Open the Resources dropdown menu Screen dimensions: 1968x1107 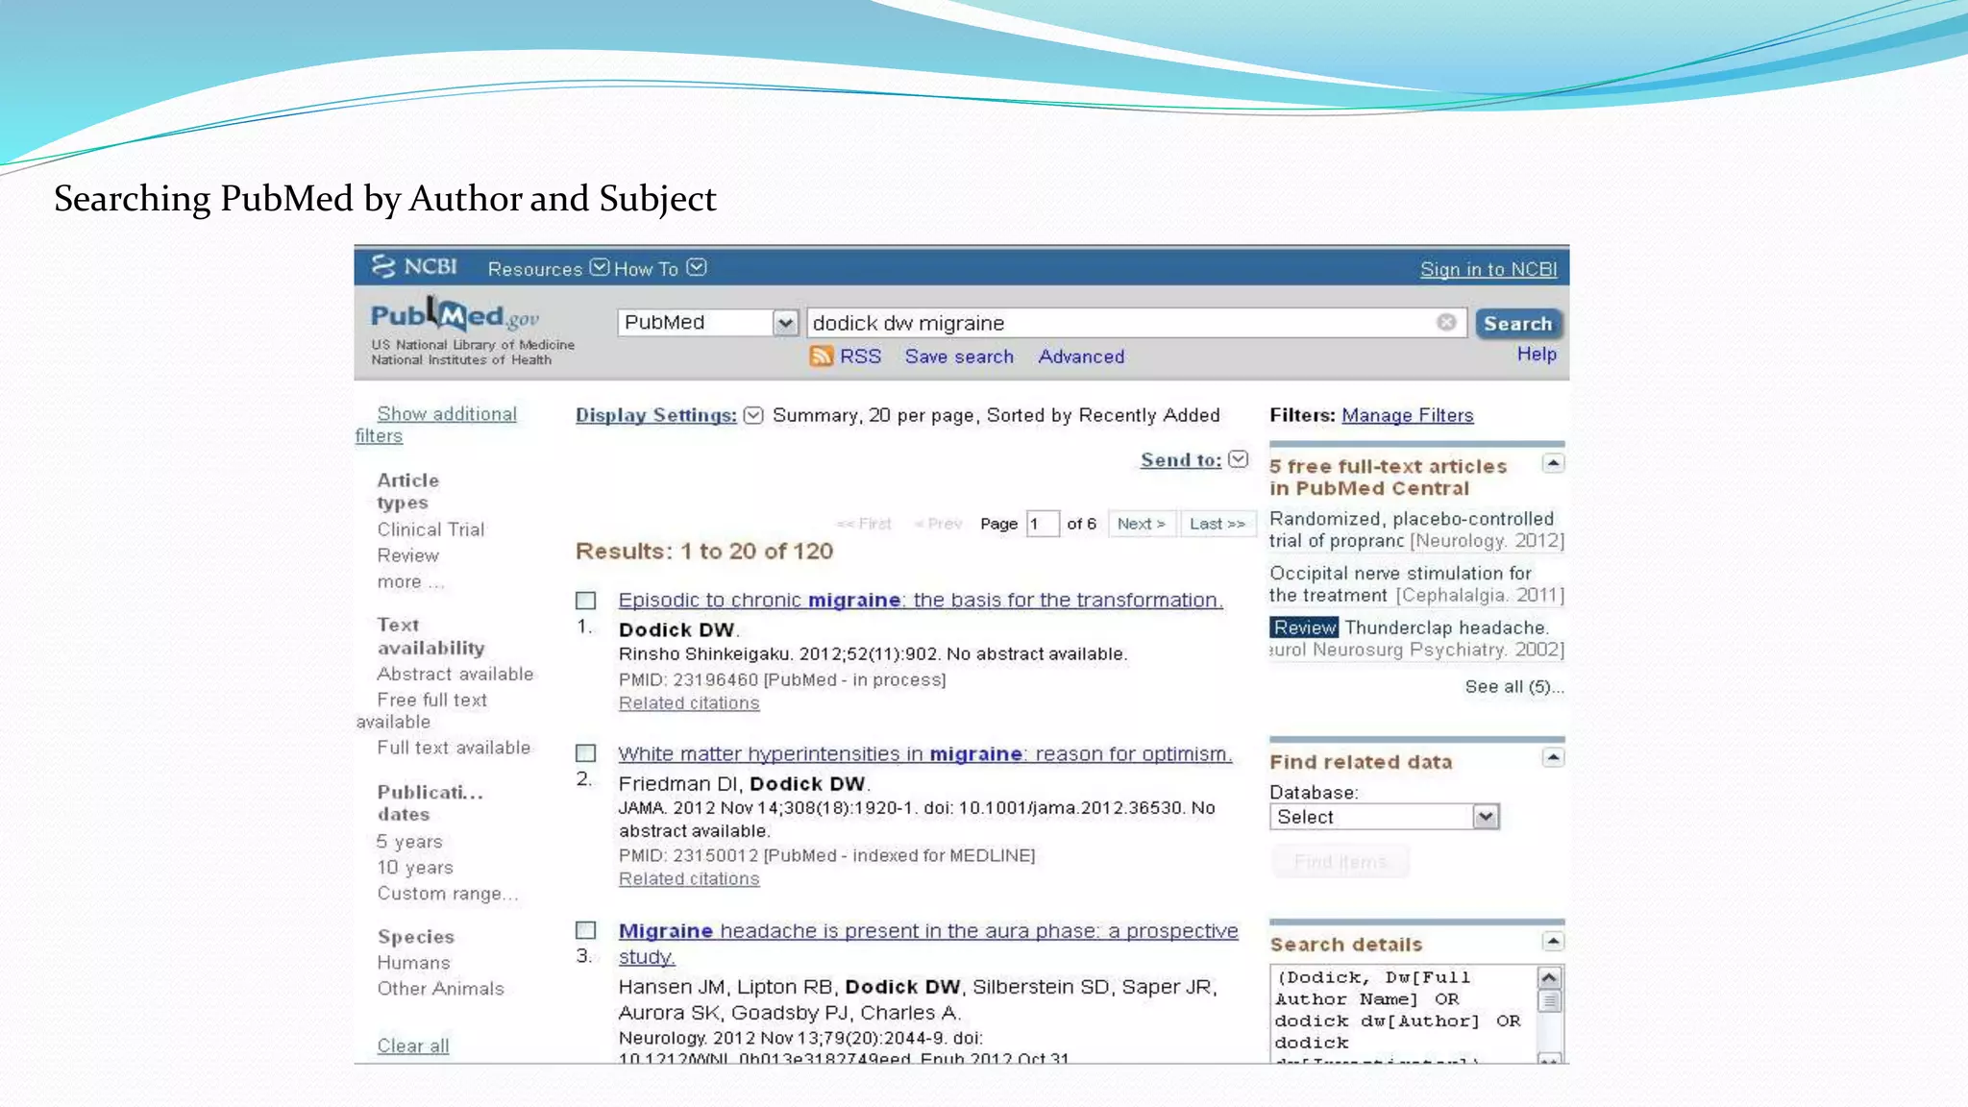point(548,268)
